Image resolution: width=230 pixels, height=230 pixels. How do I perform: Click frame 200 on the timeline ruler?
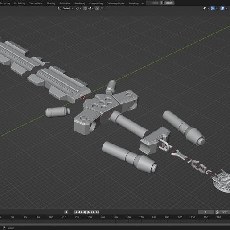click(x=180, y=217)
